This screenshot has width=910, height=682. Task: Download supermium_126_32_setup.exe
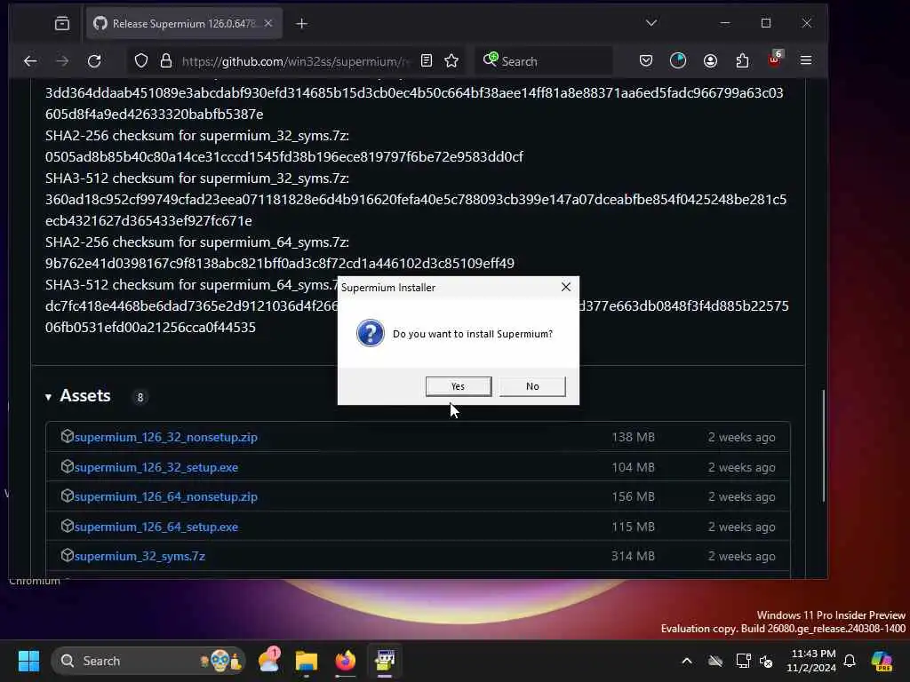[x=156, y=467]
